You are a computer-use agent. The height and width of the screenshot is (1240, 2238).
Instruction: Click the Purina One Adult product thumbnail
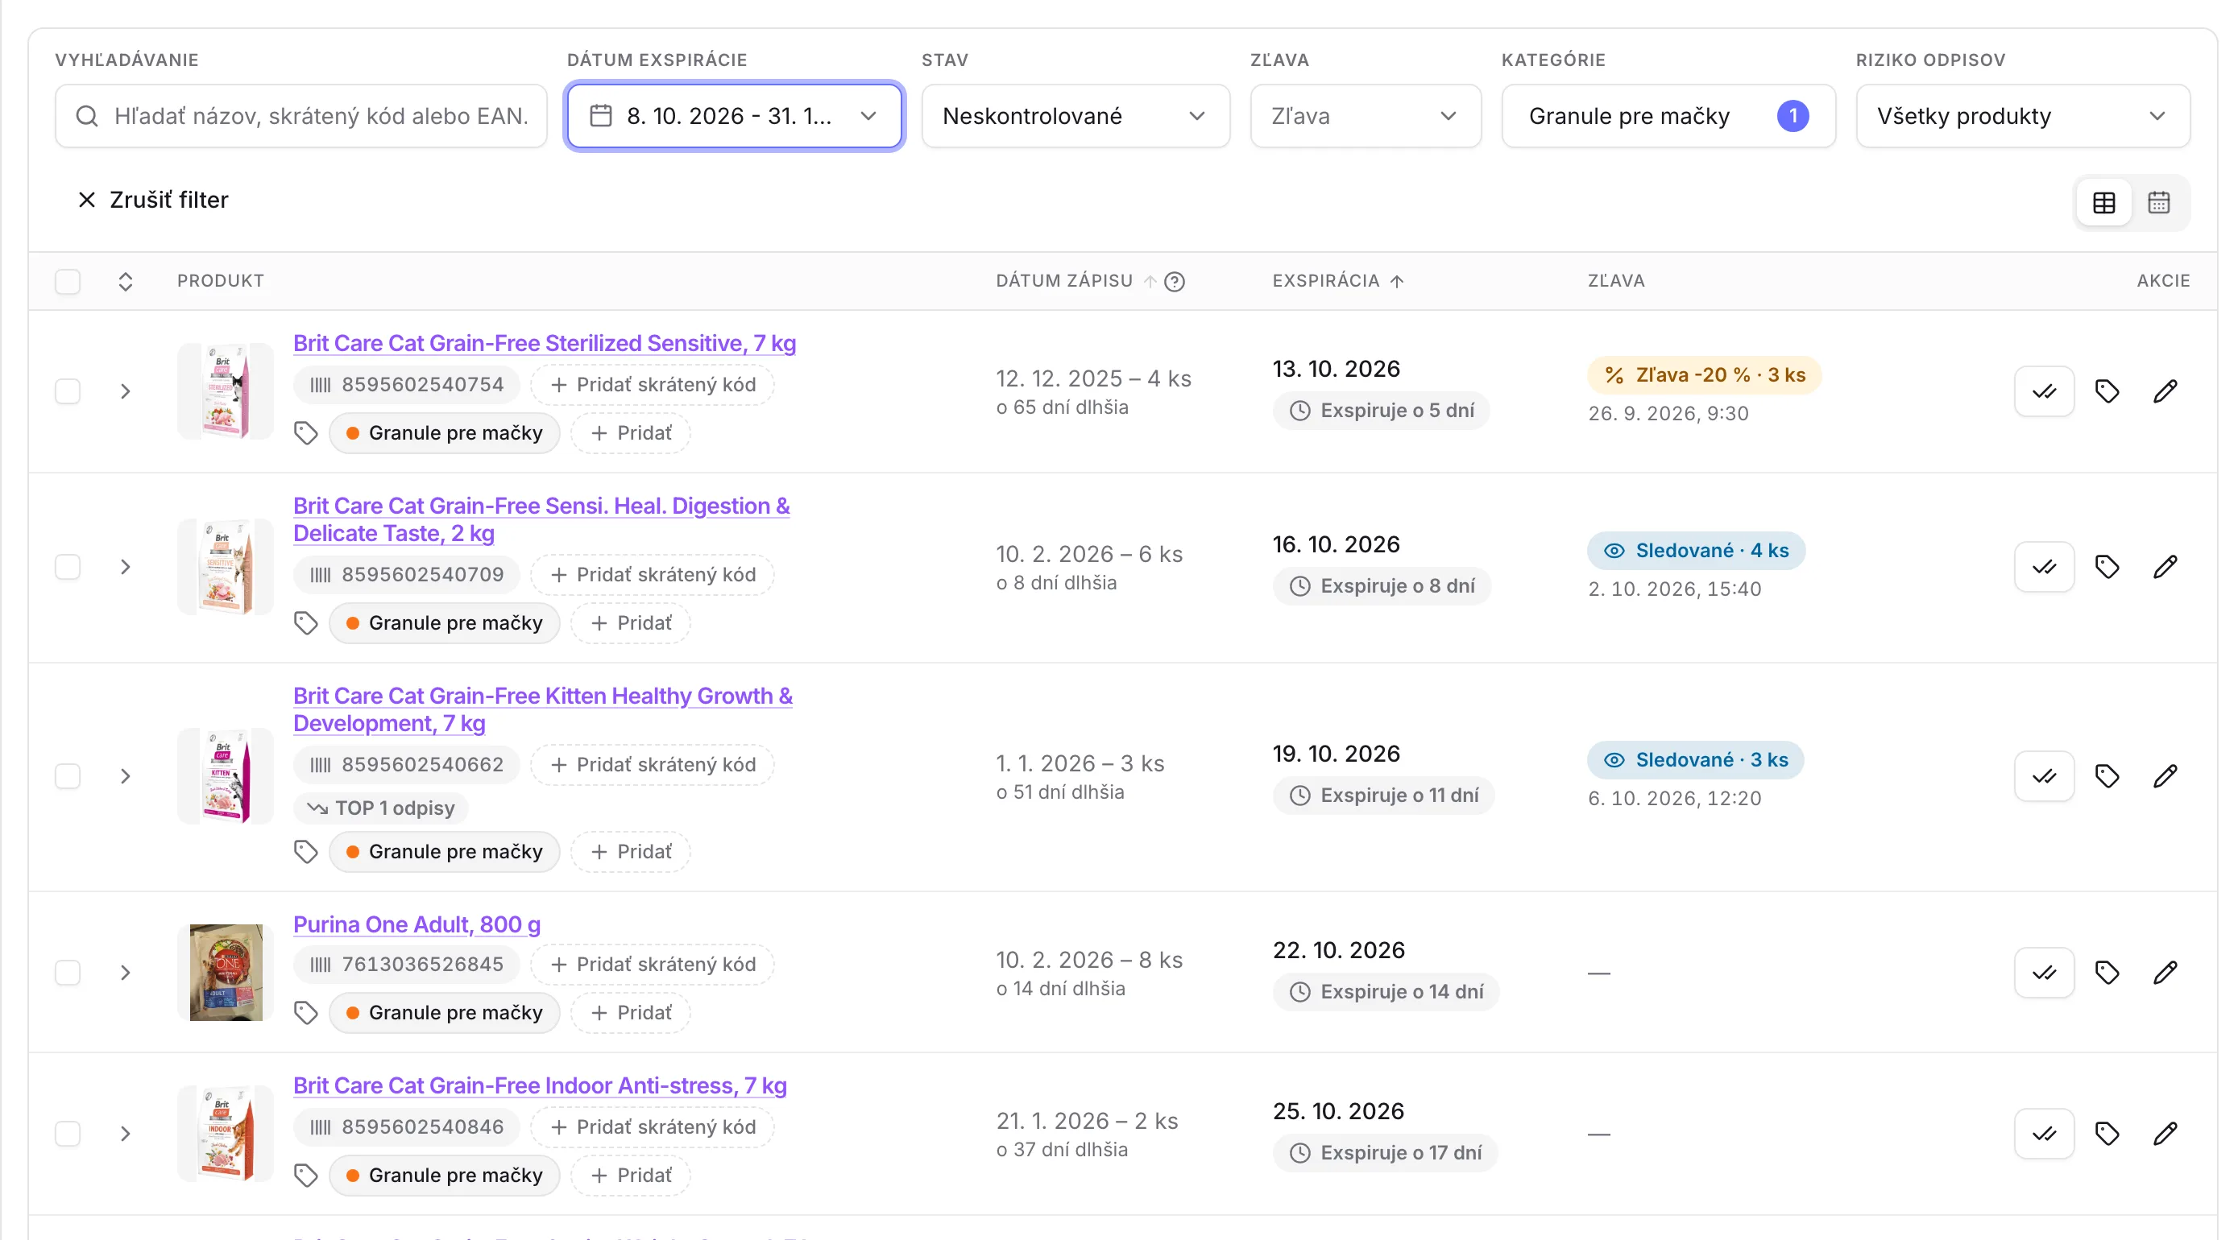pos(226,973)
